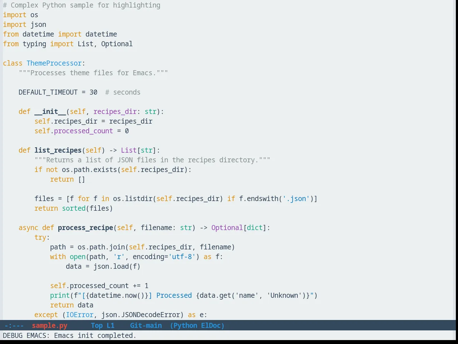Click the __init__ method name
Viewport: 458px width, 344px height.
coord(50,111)
